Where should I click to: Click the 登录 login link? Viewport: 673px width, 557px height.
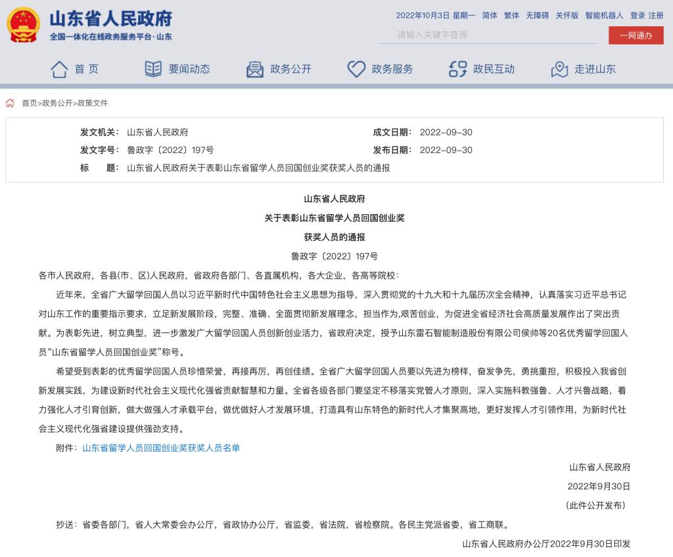(638, 15)
